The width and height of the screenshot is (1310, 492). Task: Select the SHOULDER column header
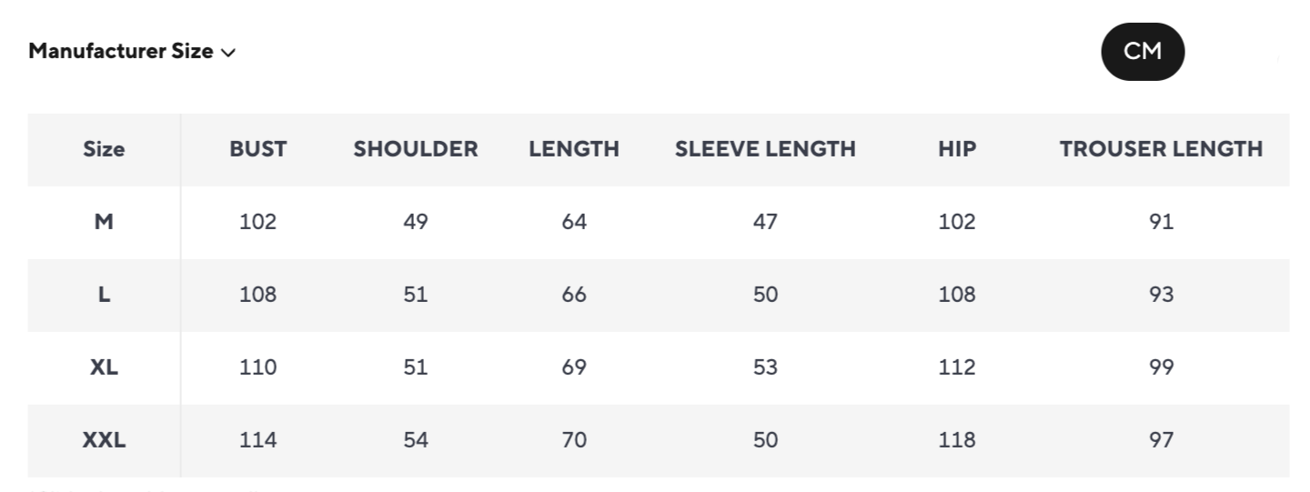click(x=415, y=149)
